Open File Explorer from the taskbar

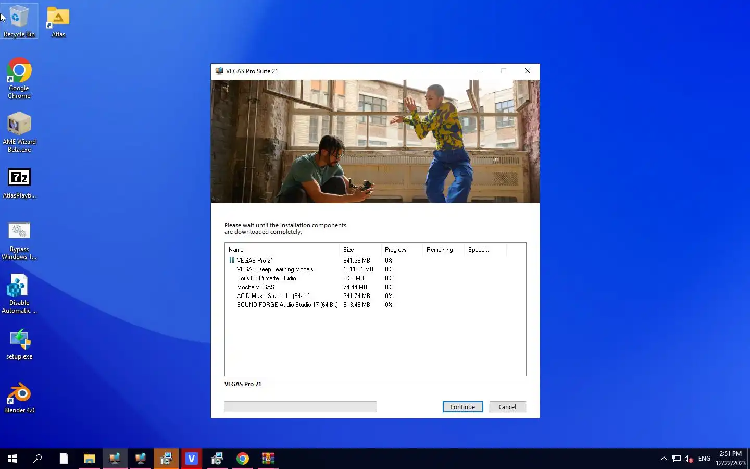point(89,459)
